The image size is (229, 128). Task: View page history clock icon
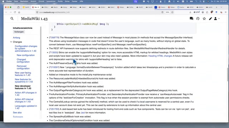pos(198,18)
